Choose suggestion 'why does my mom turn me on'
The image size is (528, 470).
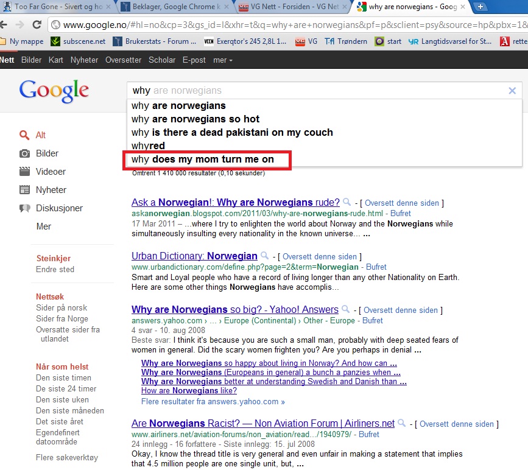tap(324, 160)
